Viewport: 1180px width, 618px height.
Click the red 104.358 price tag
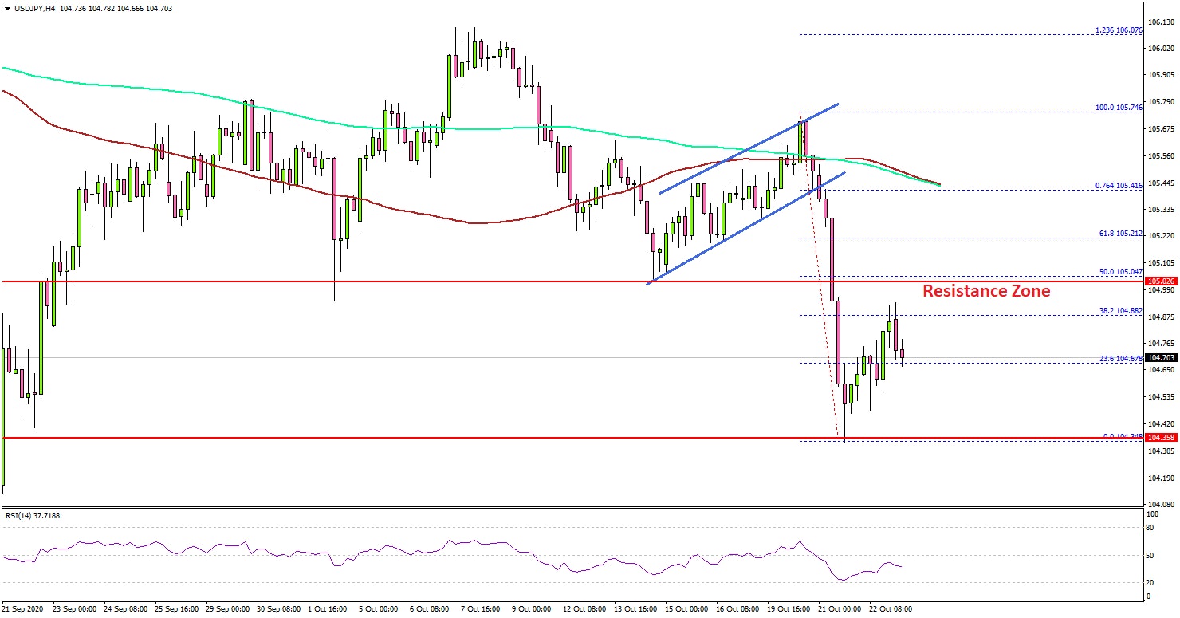[1160, 439]
